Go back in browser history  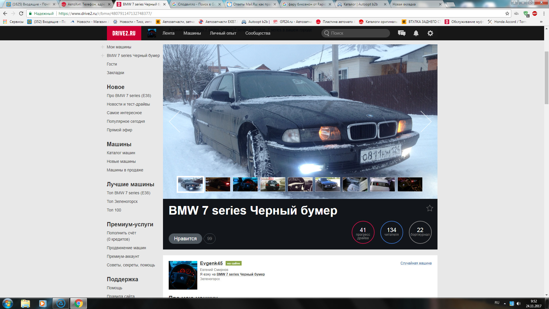click(5, 13)
